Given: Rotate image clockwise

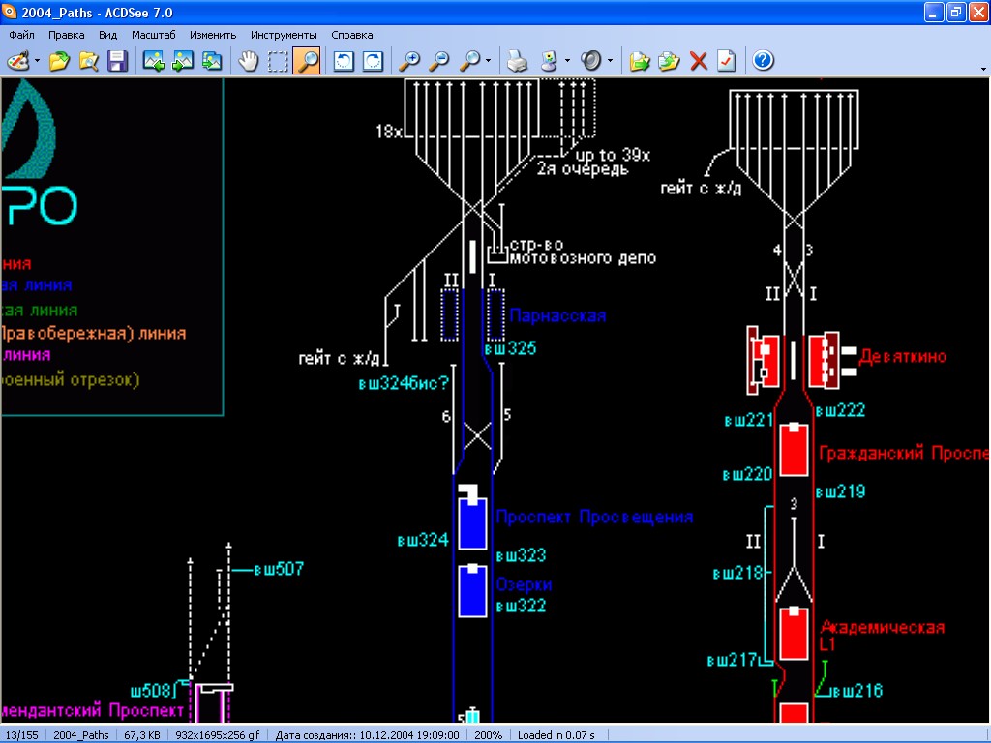Looking at the screenshot, I should tap(373, 61).
